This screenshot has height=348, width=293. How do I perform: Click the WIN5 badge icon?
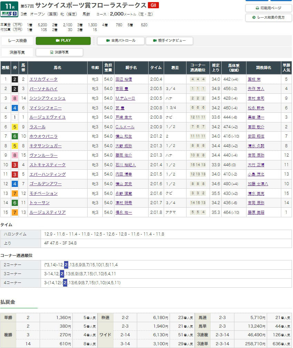(x=9, y=14)
